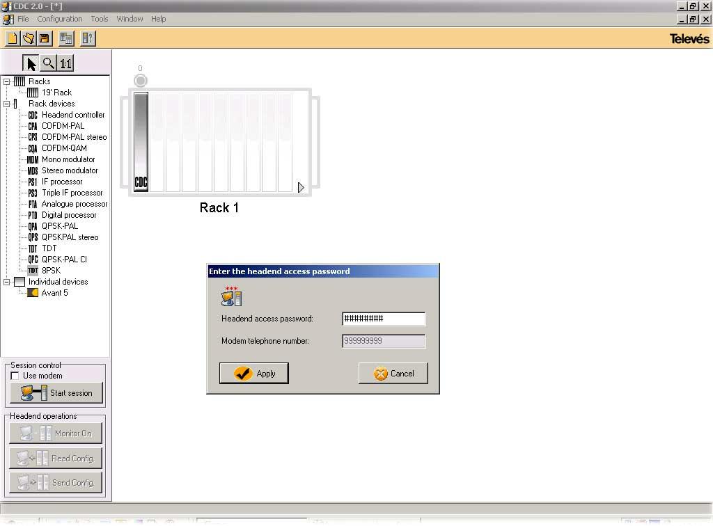Click the Read Config. button
Image resolution: width=713 pixels, height=526 pixels.
[56, 458]
